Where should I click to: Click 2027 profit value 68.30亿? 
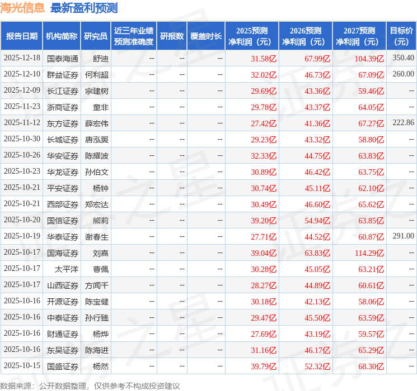[x=371, y=366]
